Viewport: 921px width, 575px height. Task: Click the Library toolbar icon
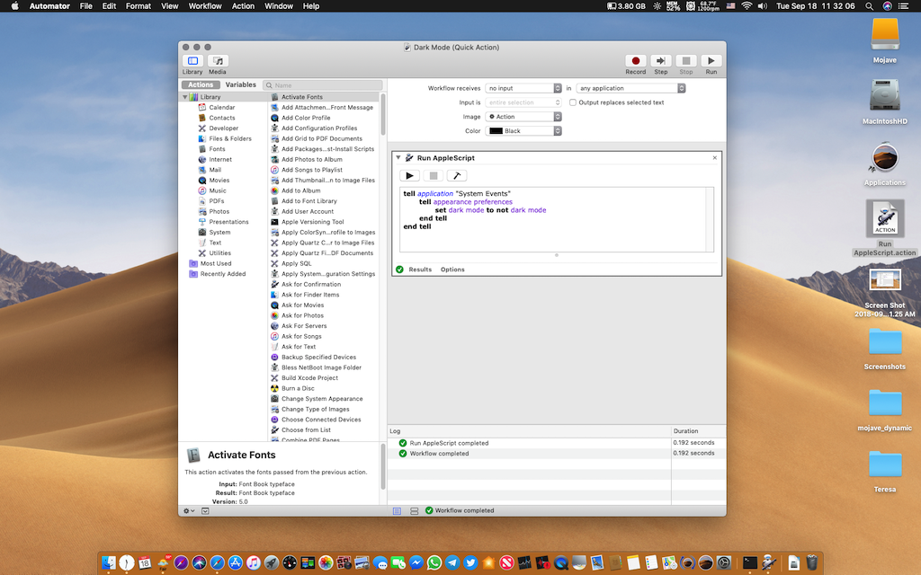pos(192,61)
